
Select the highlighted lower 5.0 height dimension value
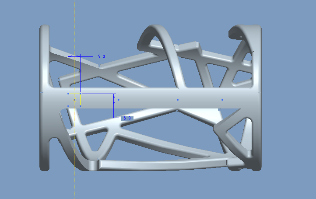127,118
